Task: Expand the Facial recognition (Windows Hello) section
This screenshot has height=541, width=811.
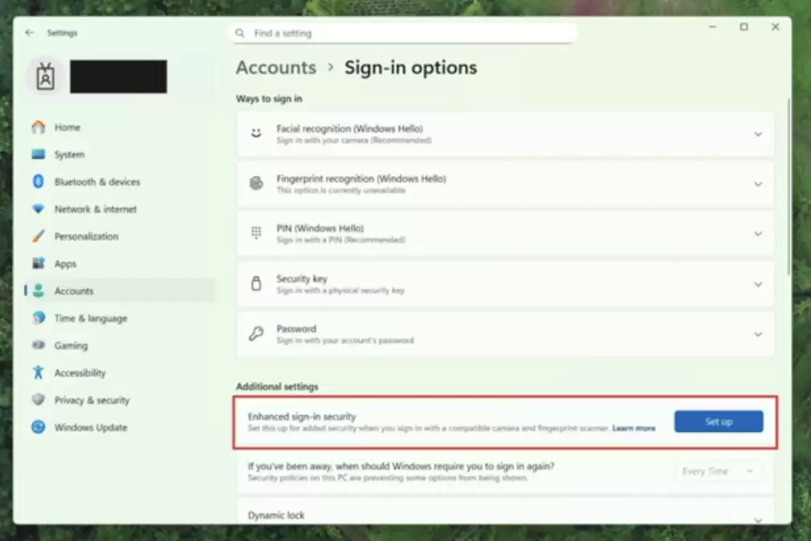Action: [x=758, y=133]
